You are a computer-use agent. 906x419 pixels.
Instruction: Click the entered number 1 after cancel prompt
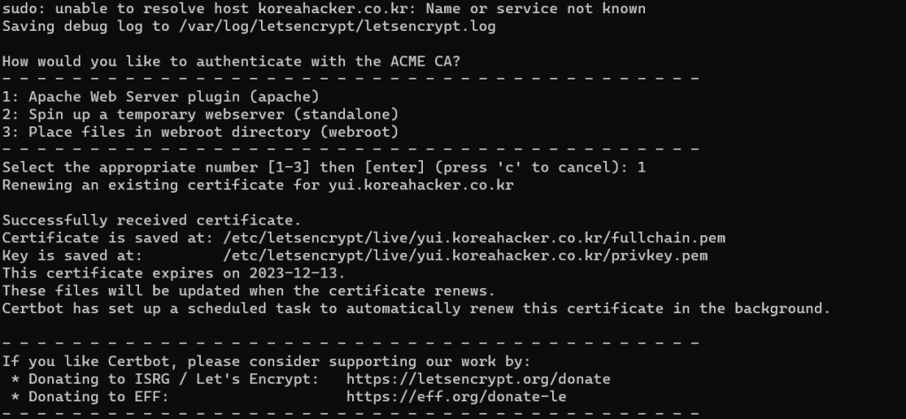click(x=641, y=167)
